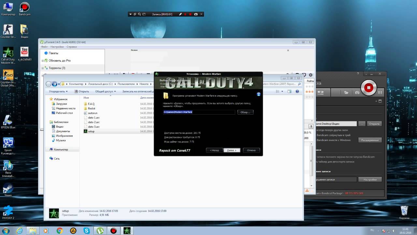
Task: Open µTorrent settings gear icon
Action: coord(310,75)
